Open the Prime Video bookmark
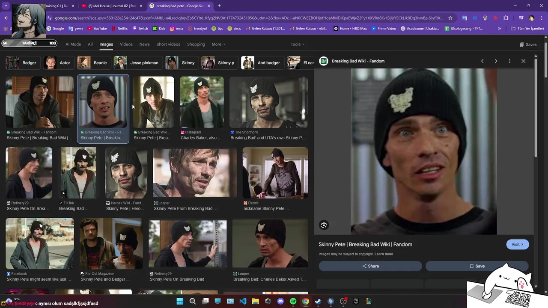548x308 pixels. [384, 29]
